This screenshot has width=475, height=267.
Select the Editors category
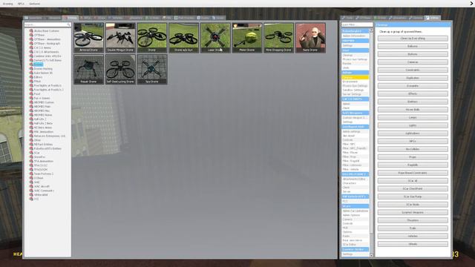[x=38, y=77]
